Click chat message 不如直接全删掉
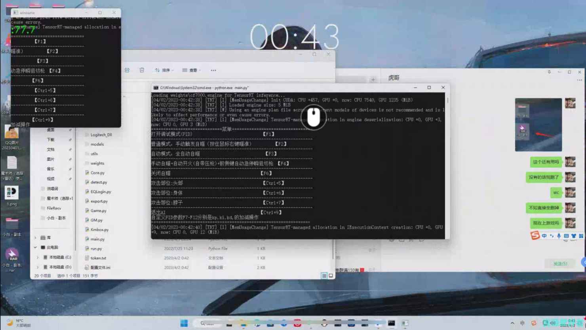 pyautogui.click(x=544, y=208)
